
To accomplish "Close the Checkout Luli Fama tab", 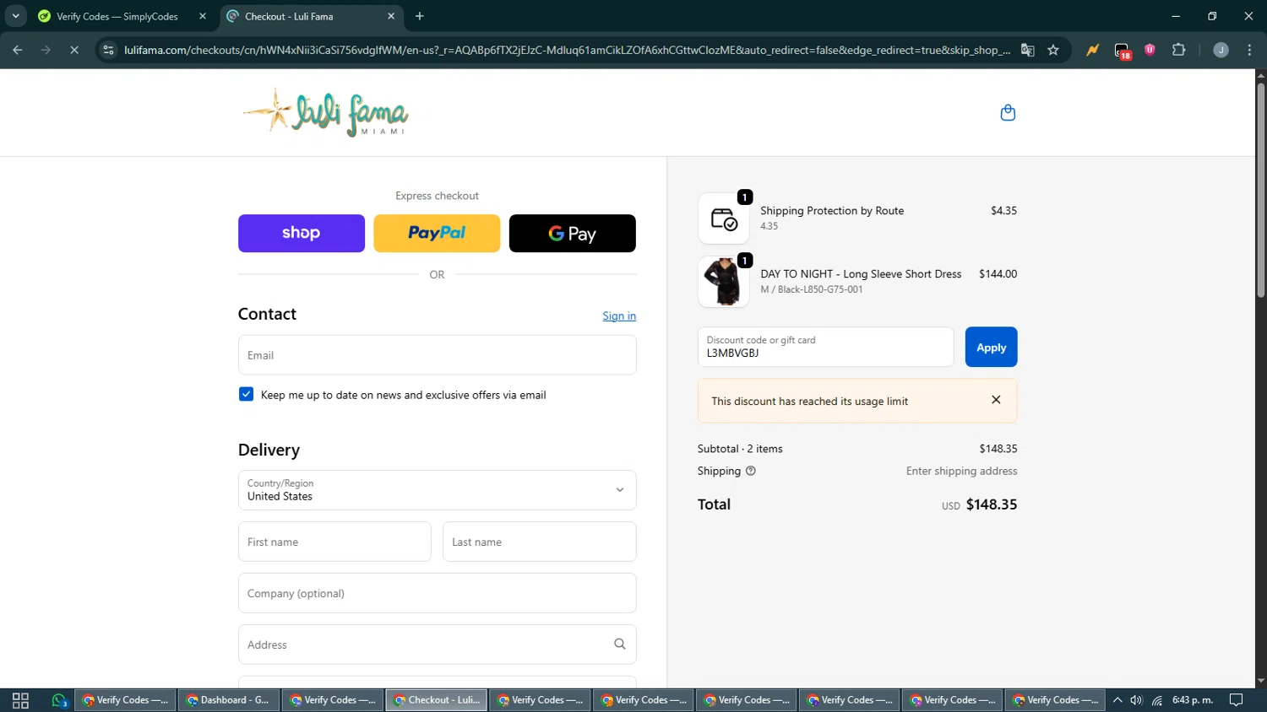I will coord(391,16).
